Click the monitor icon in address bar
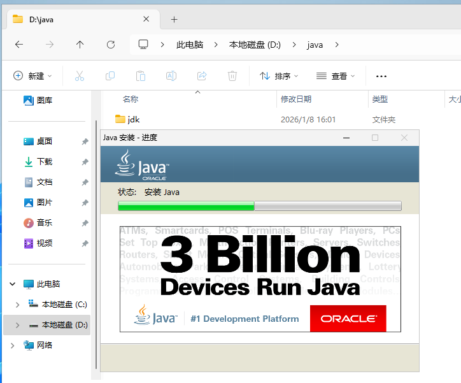This screenshot has width=461, height=383. (143, 45)
